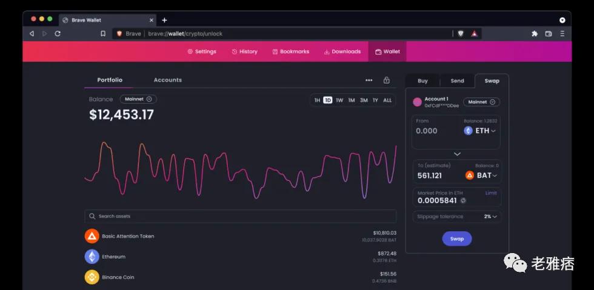Refresh the market price quote icon
594x290 pixels.
tap(463, 200)
